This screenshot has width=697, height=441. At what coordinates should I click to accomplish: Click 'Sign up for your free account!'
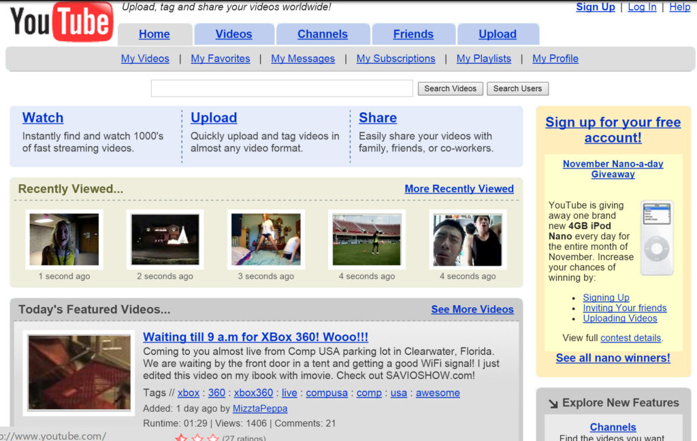[x=613, y=130]
